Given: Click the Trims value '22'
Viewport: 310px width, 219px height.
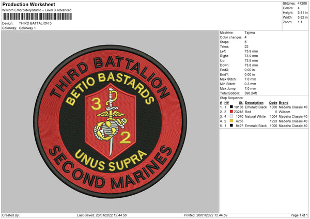Looking at the screenshot, I should (246, 46).
